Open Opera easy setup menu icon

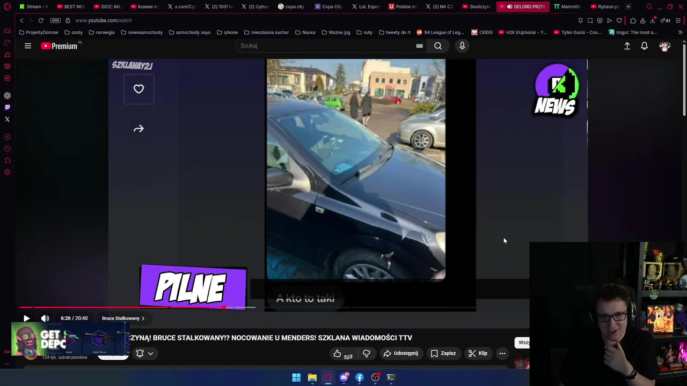[x=678, y=20]
